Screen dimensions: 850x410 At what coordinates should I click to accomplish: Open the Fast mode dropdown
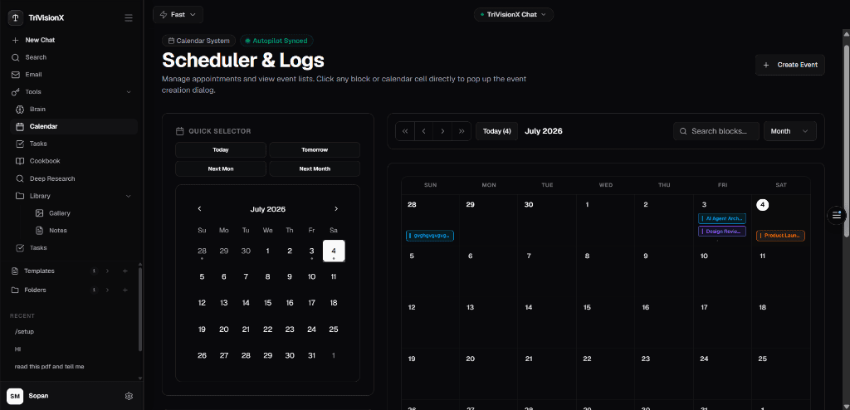pos(178,15)
